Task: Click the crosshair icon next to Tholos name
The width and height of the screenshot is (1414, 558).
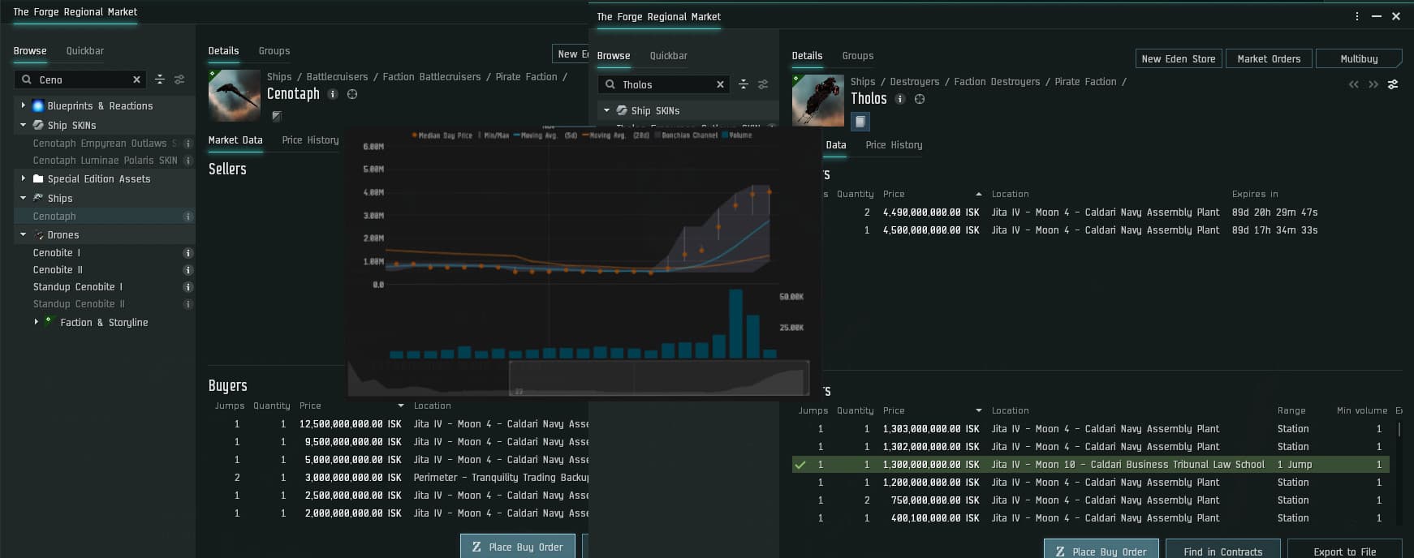Action: (920, 99)
